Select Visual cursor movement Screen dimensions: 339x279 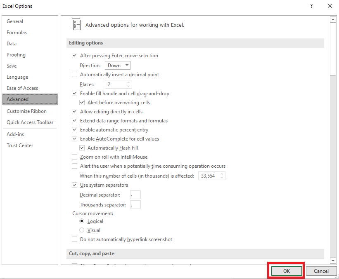(x=82, y=230)
